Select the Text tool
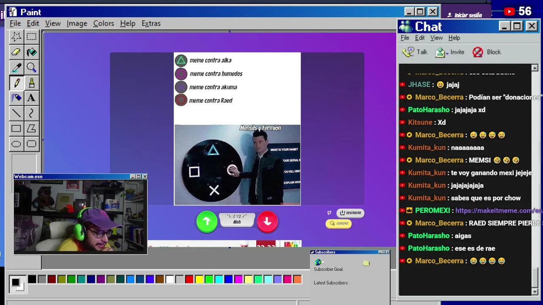The width and height of the screenshot is (543, 305). 31,98
